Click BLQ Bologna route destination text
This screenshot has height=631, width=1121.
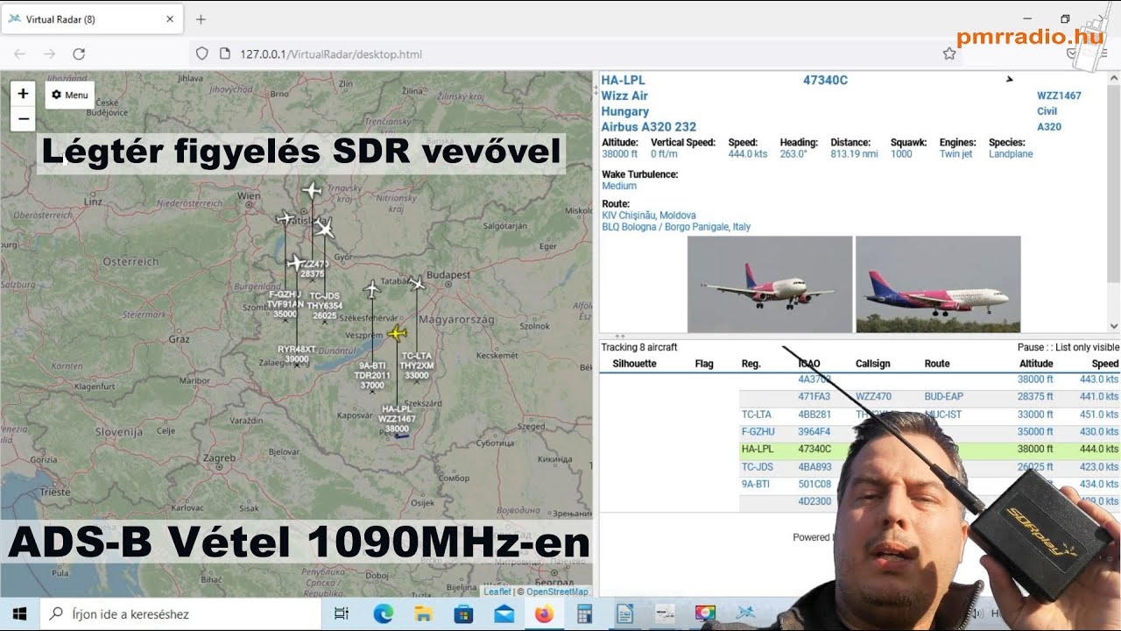pyautogui.click(x=676, y=227)
